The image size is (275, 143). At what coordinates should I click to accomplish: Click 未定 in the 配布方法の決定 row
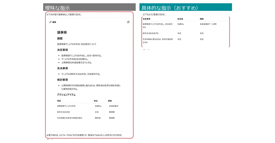coord(97,112)
